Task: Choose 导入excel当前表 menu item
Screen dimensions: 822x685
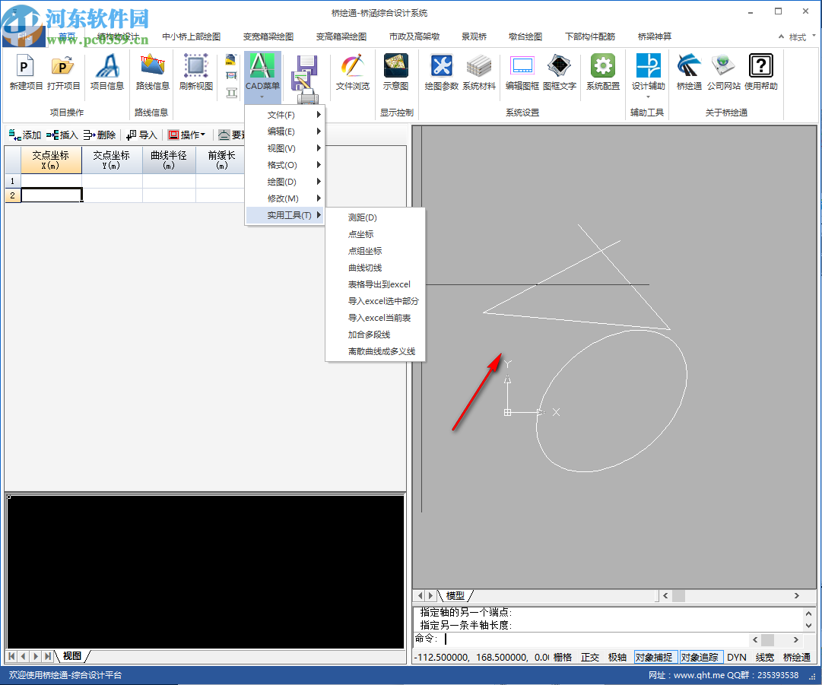Action: coord(376,318)
